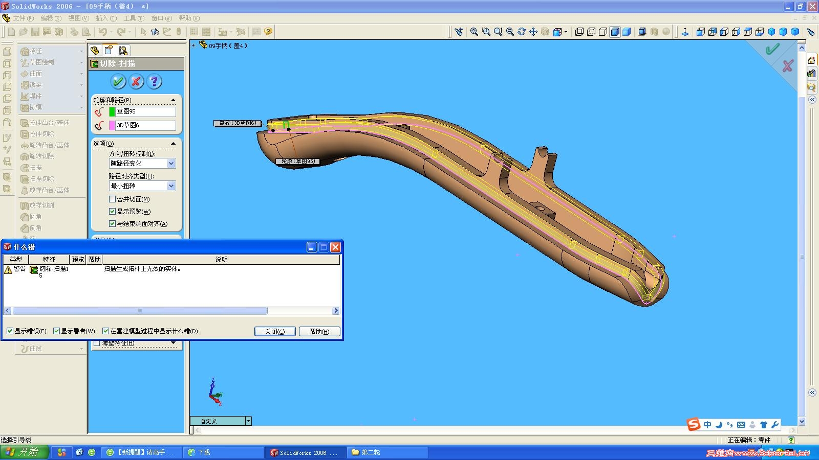Viewport: 819px width, 460px height.
Task: Open the SolidWorks Resources home tab
Action: click(811, 60)
